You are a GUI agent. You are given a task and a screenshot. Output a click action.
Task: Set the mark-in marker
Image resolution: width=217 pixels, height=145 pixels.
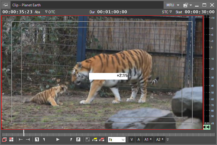(x=37, y=140)
